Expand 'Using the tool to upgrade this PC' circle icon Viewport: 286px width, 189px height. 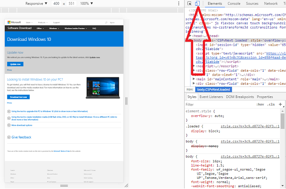9,111
